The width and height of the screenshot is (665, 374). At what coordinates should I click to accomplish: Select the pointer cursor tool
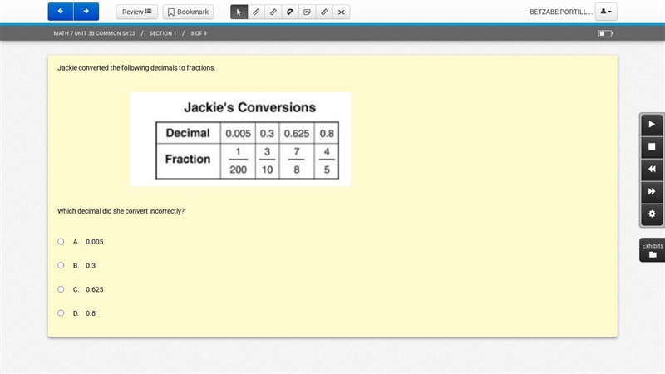pyautogui.click(x=239, y=12)
